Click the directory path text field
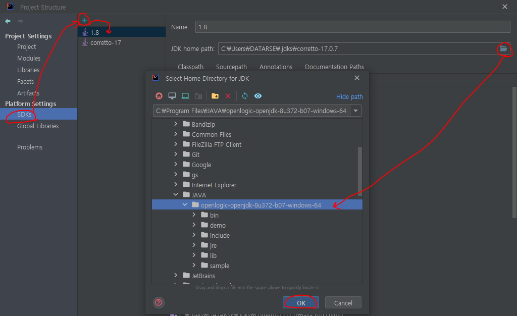This screenshot has width=517, height=316. [x=251, y=111]
